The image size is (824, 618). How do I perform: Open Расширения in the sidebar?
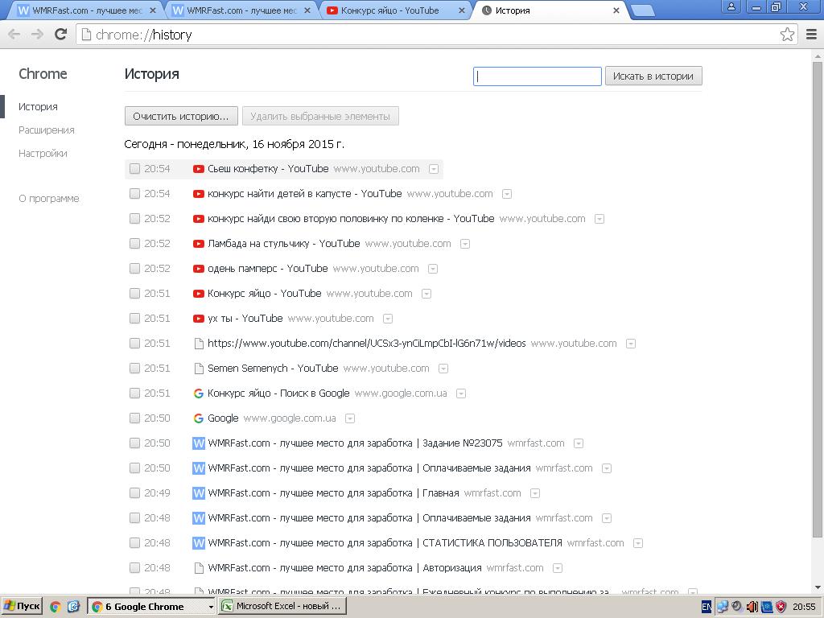pyautogui.click(x=46, y=130)
